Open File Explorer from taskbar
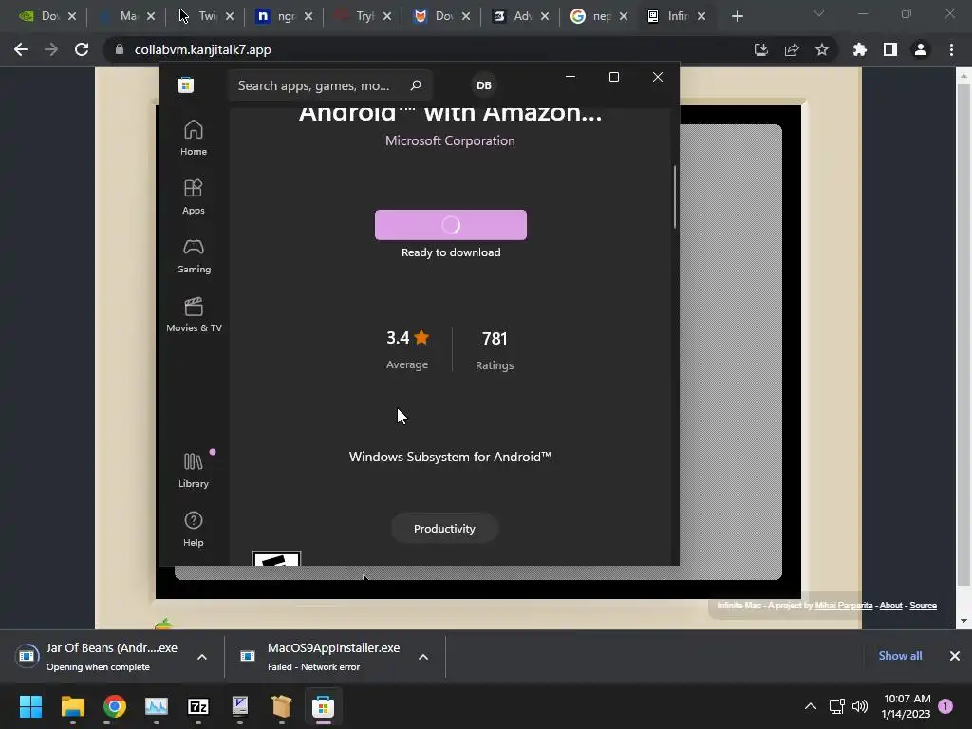972x729 pixels. [x=72, y=706]
